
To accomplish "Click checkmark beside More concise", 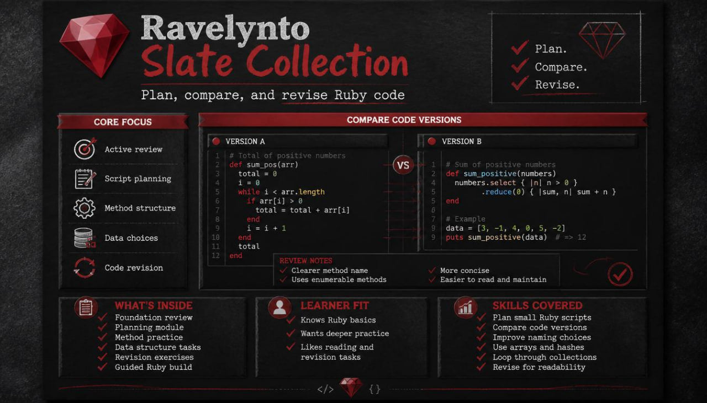I will (x=432, y=271).
